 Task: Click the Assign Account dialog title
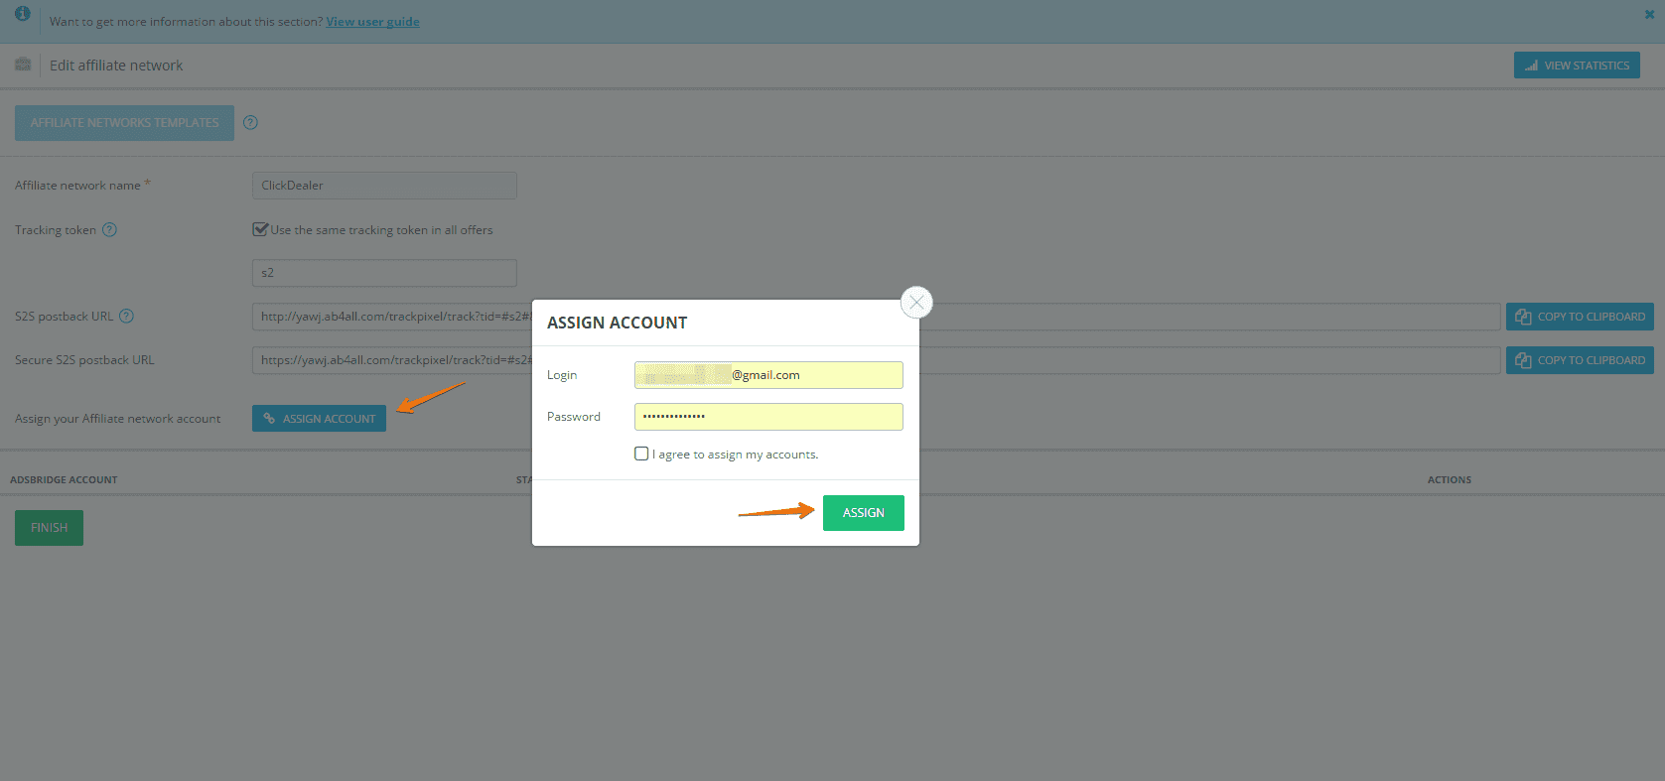617,323
